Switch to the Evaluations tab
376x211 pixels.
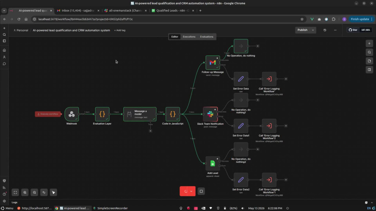206,37
